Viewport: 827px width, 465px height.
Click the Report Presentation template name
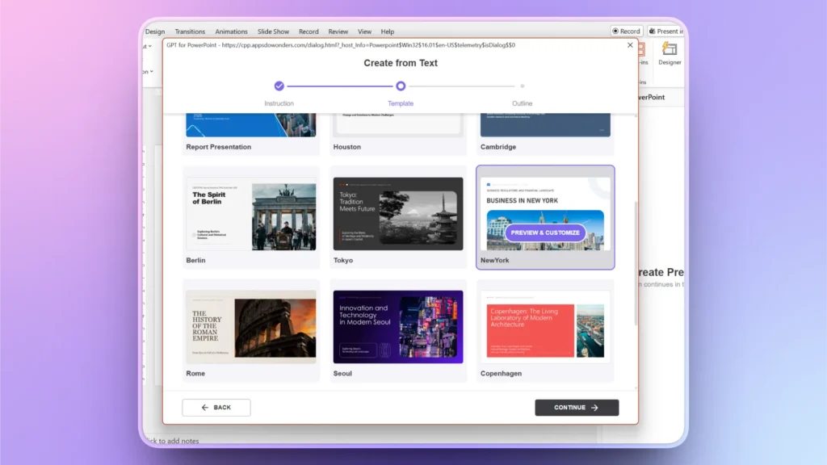218,147
